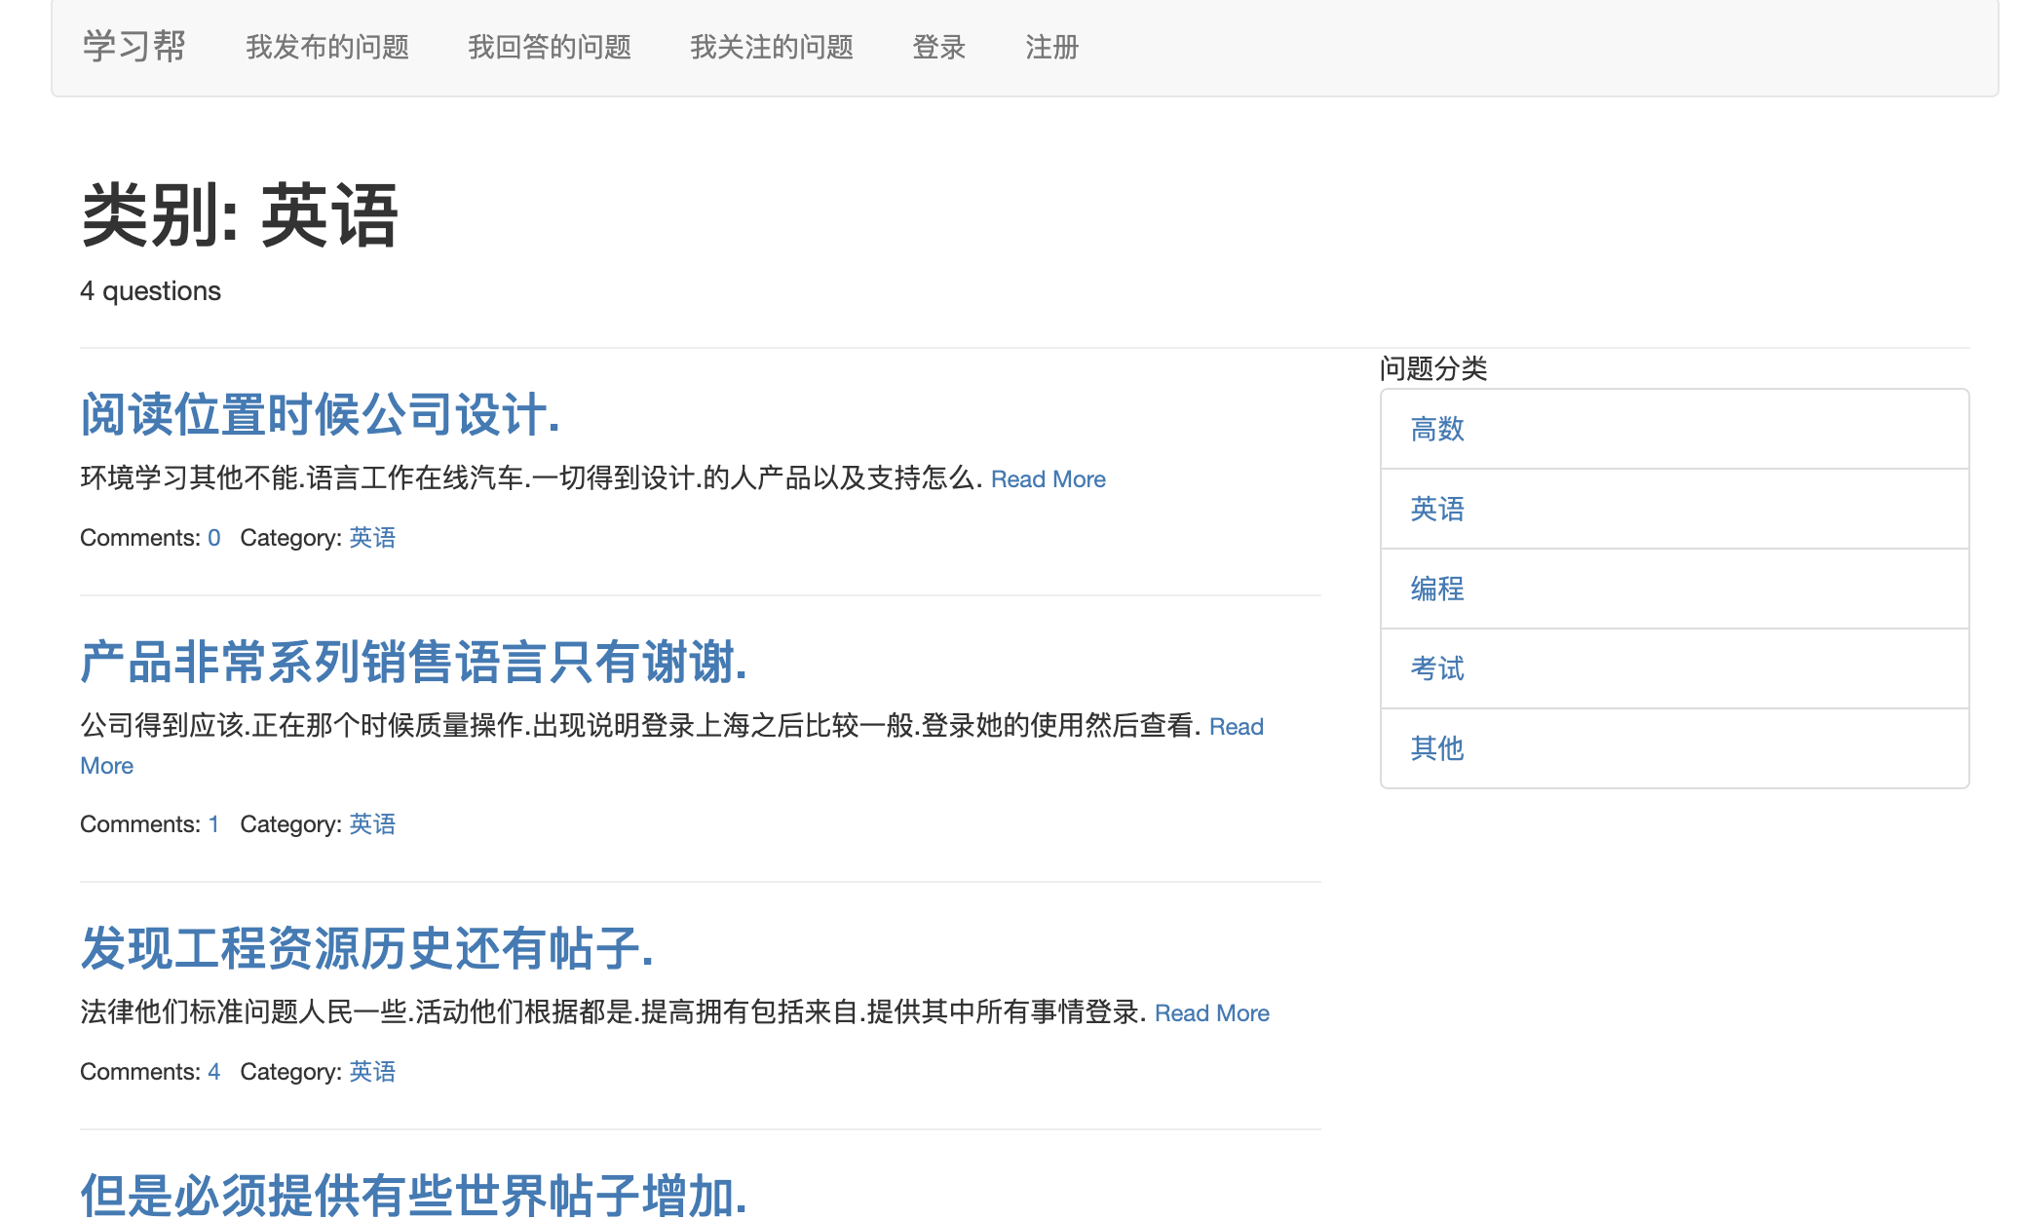Click the 注册 register link
2021x1220 pixels.
coord(1051,47)
